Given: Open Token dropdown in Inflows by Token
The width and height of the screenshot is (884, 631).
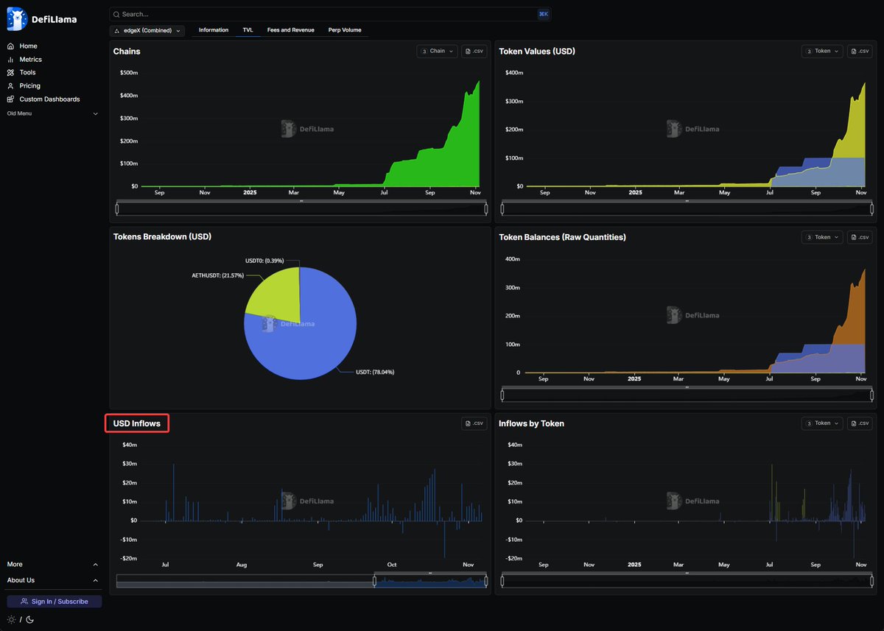Looking at the screenshot, I should (823, 423).
